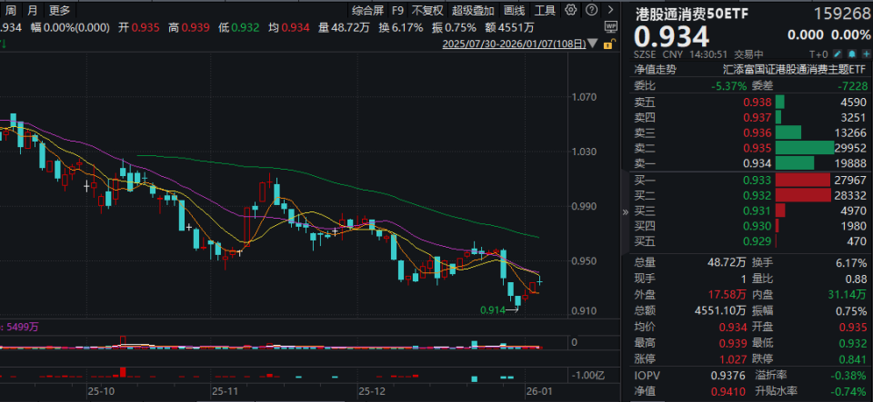Open the 综合屏 view

(x=368, y=10)
